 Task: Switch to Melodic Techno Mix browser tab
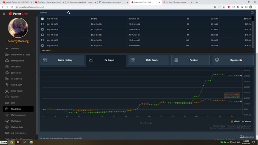17,2
